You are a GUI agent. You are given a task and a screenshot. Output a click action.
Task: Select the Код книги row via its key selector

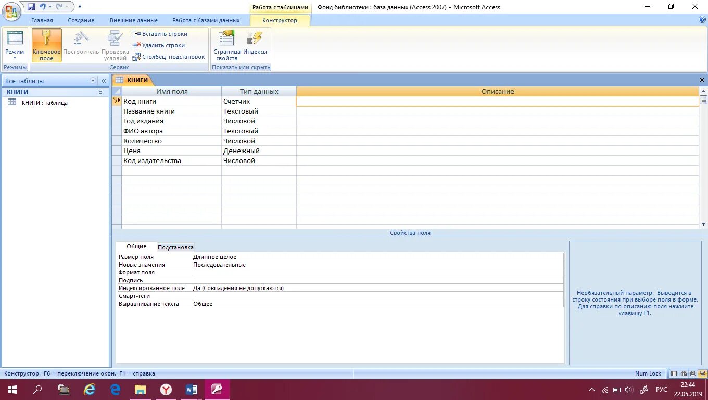pyautogui.click(x=117, y=101)
